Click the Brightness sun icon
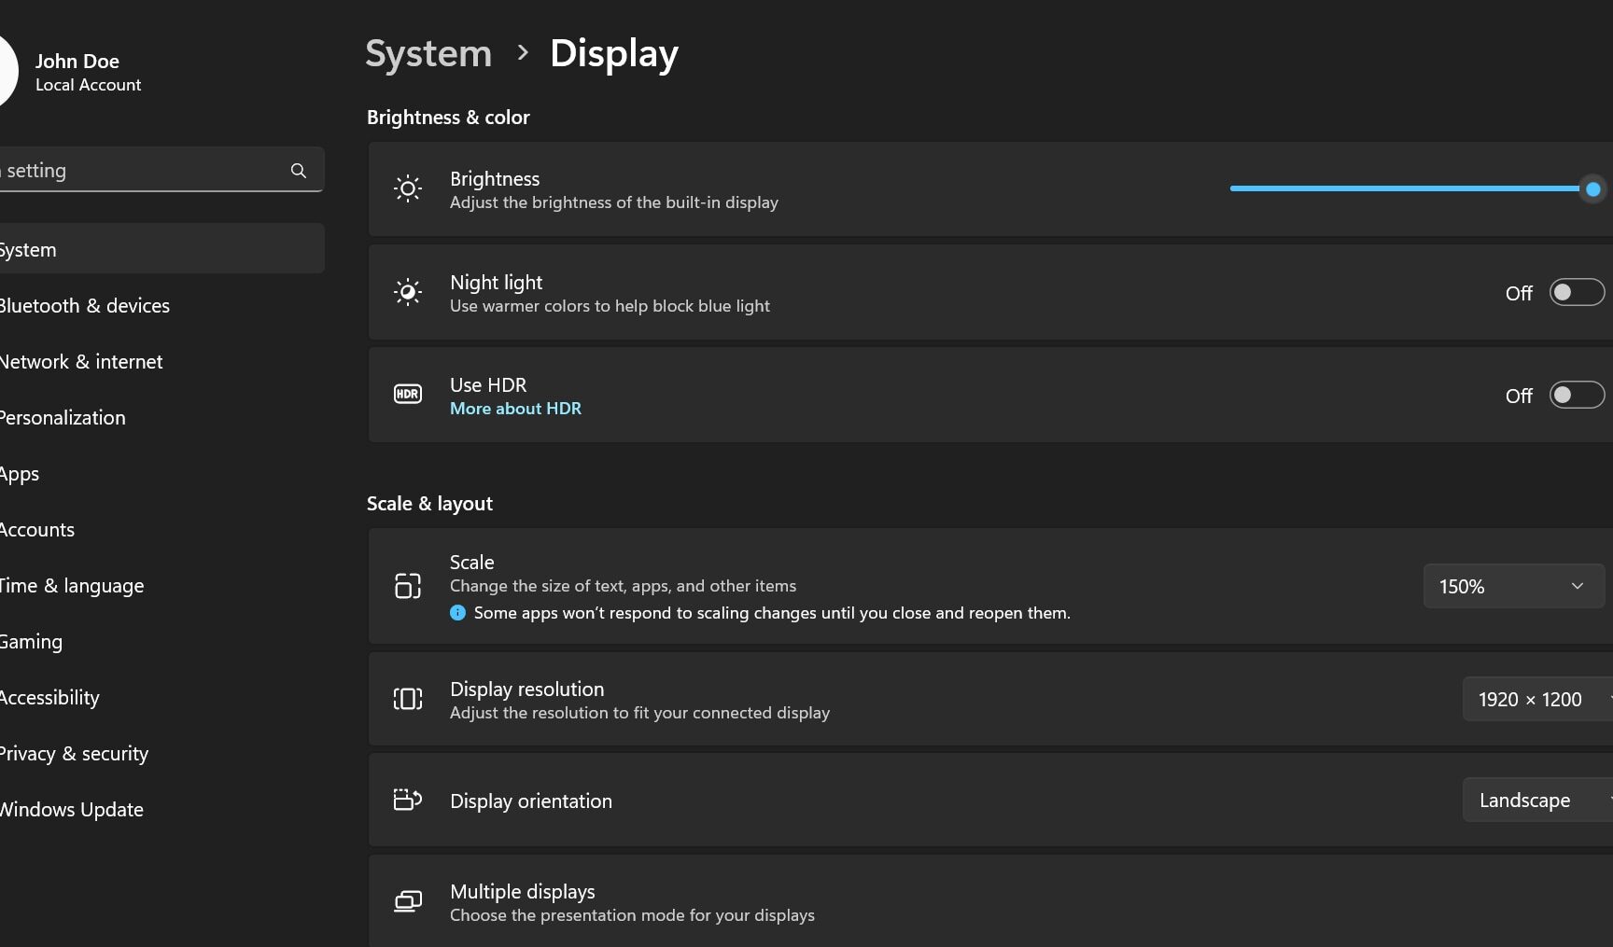 click(408, 188)
